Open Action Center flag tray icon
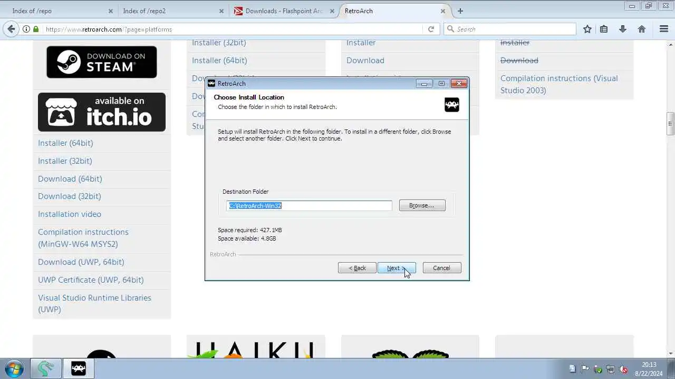Viewport: 675px width, 379px height. (585, 369)
